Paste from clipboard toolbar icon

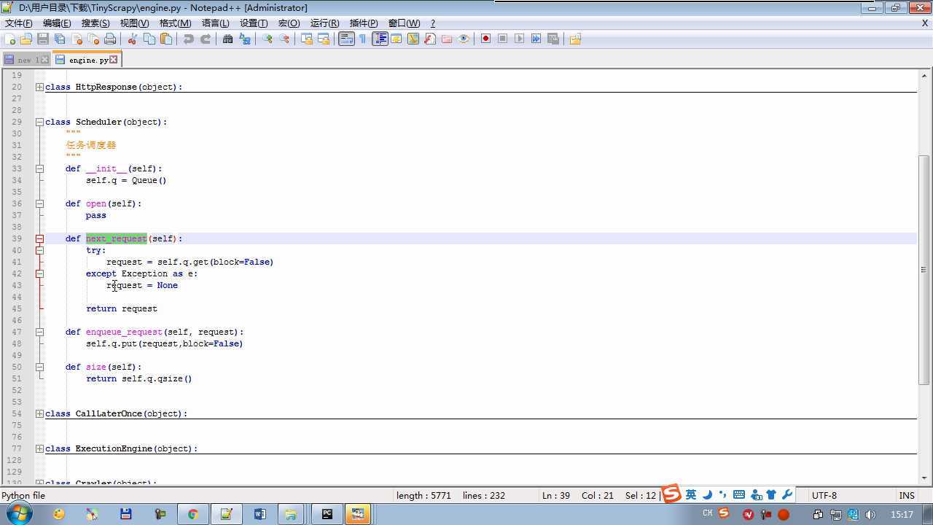coord(166,39)
